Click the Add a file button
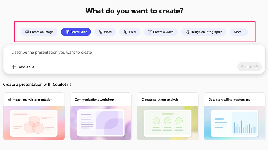This screenshot has width=269, height=151. (x=23, y=67)
